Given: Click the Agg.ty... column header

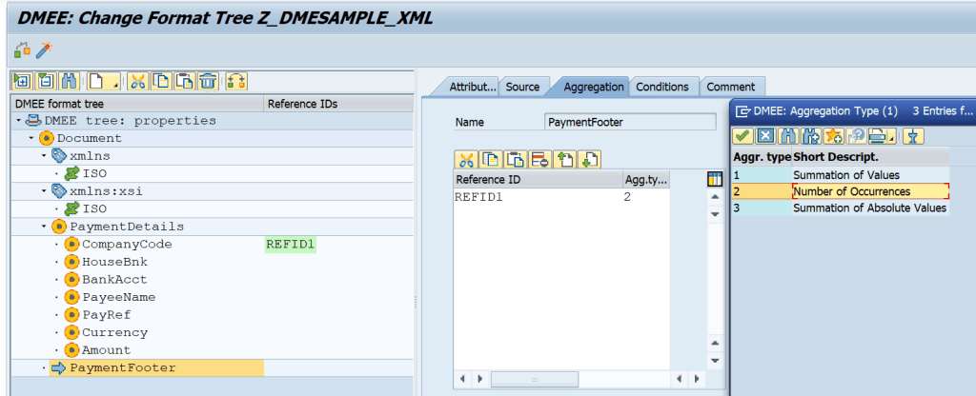Looking at the screenshot, I should 646,180.
